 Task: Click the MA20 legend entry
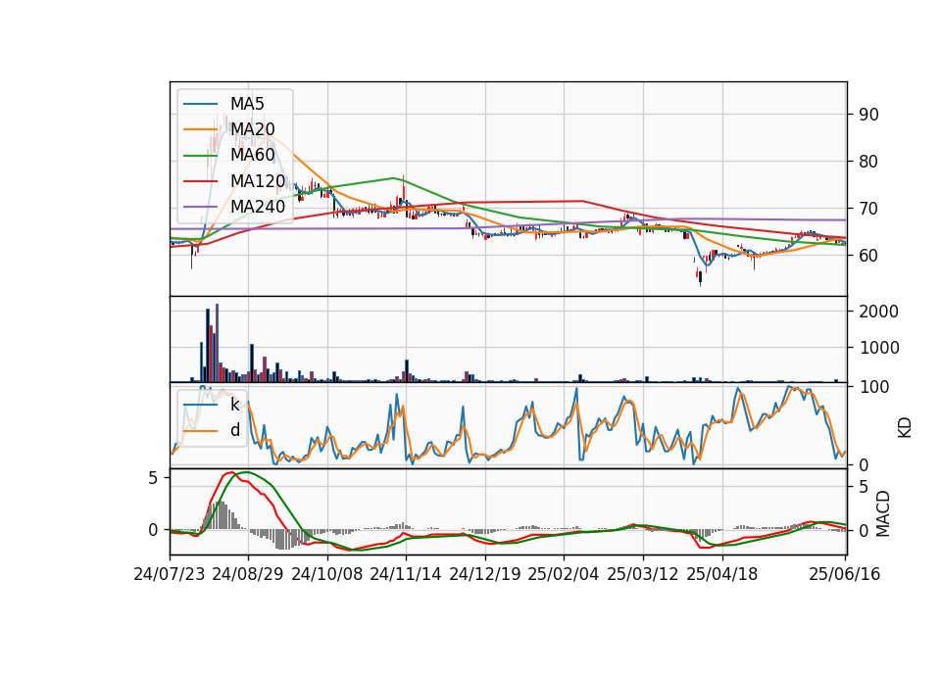tap(229, 129)
